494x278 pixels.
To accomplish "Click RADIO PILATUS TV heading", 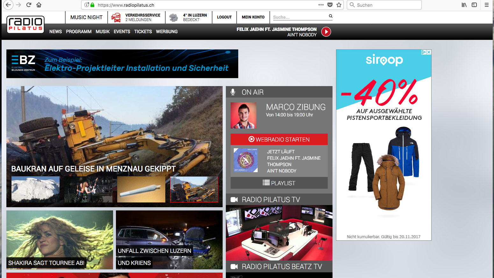I will coord(271,200).
